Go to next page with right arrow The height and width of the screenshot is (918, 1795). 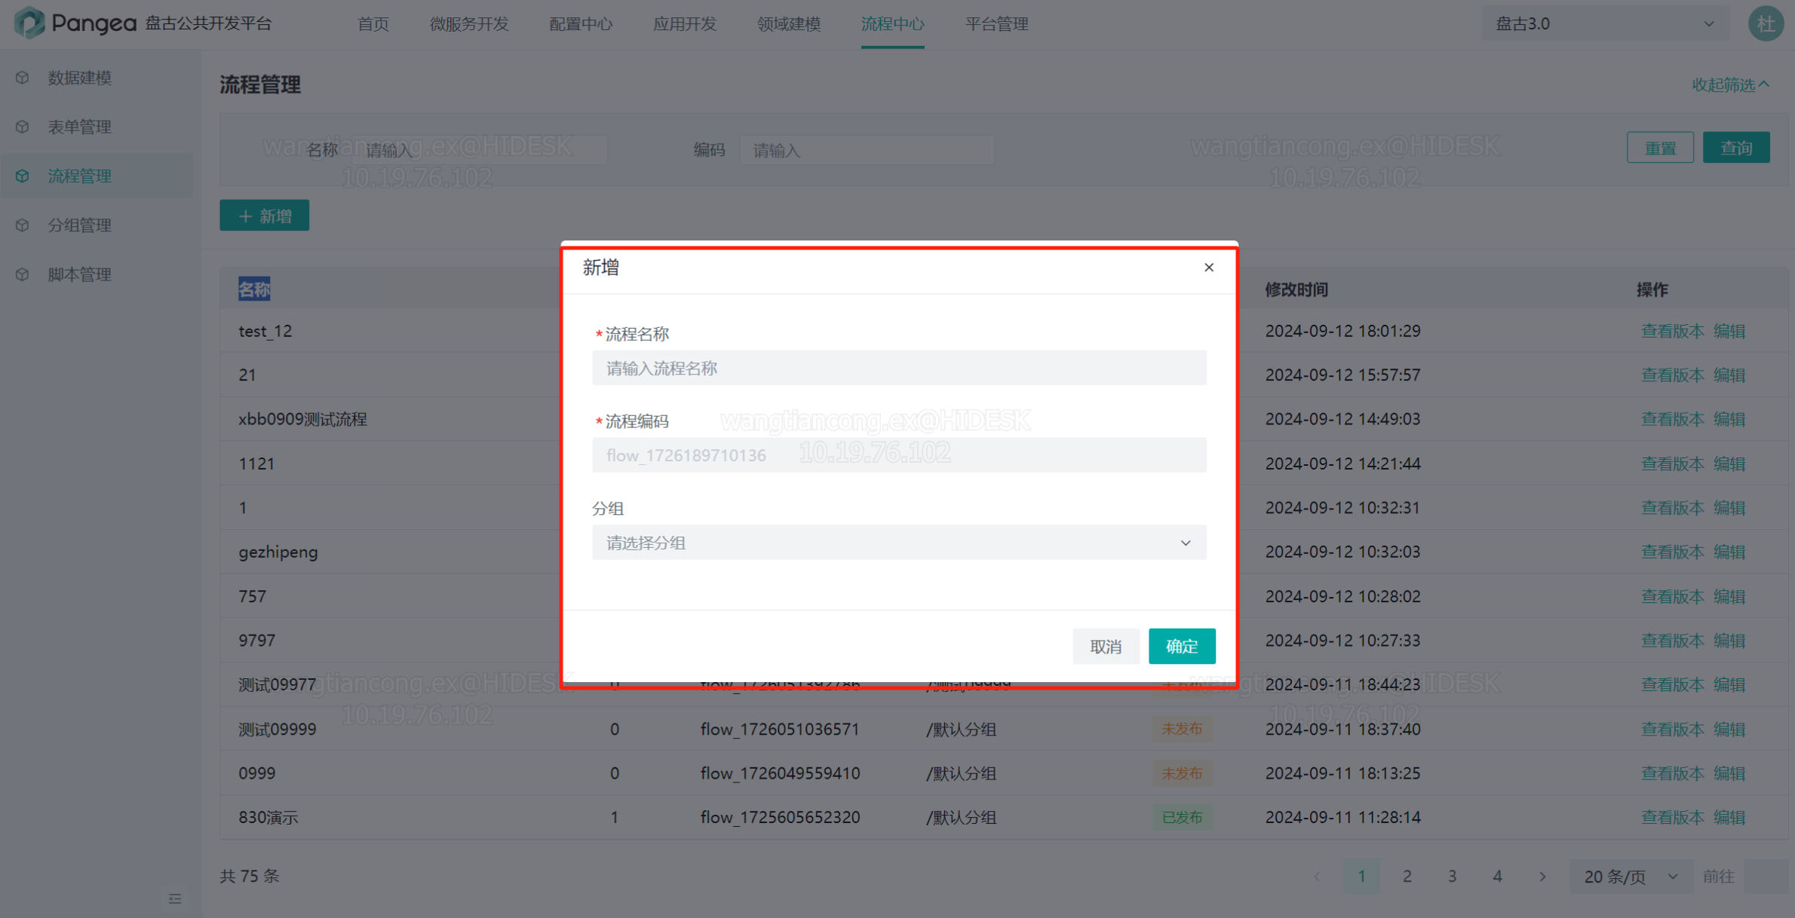point(1542,877)
